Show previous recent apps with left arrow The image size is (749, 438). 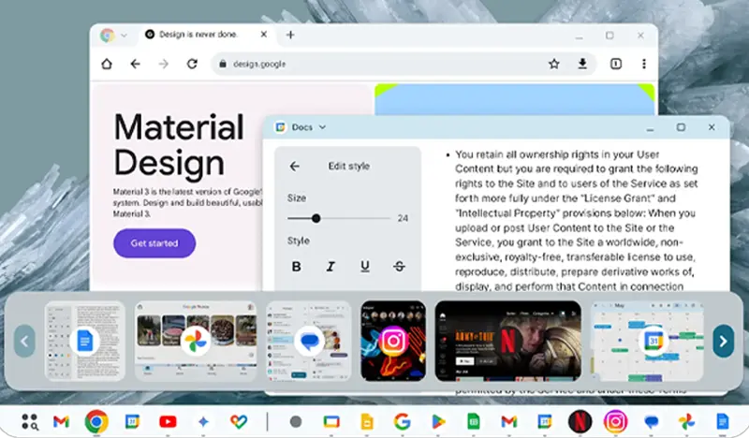pos(24,341)
